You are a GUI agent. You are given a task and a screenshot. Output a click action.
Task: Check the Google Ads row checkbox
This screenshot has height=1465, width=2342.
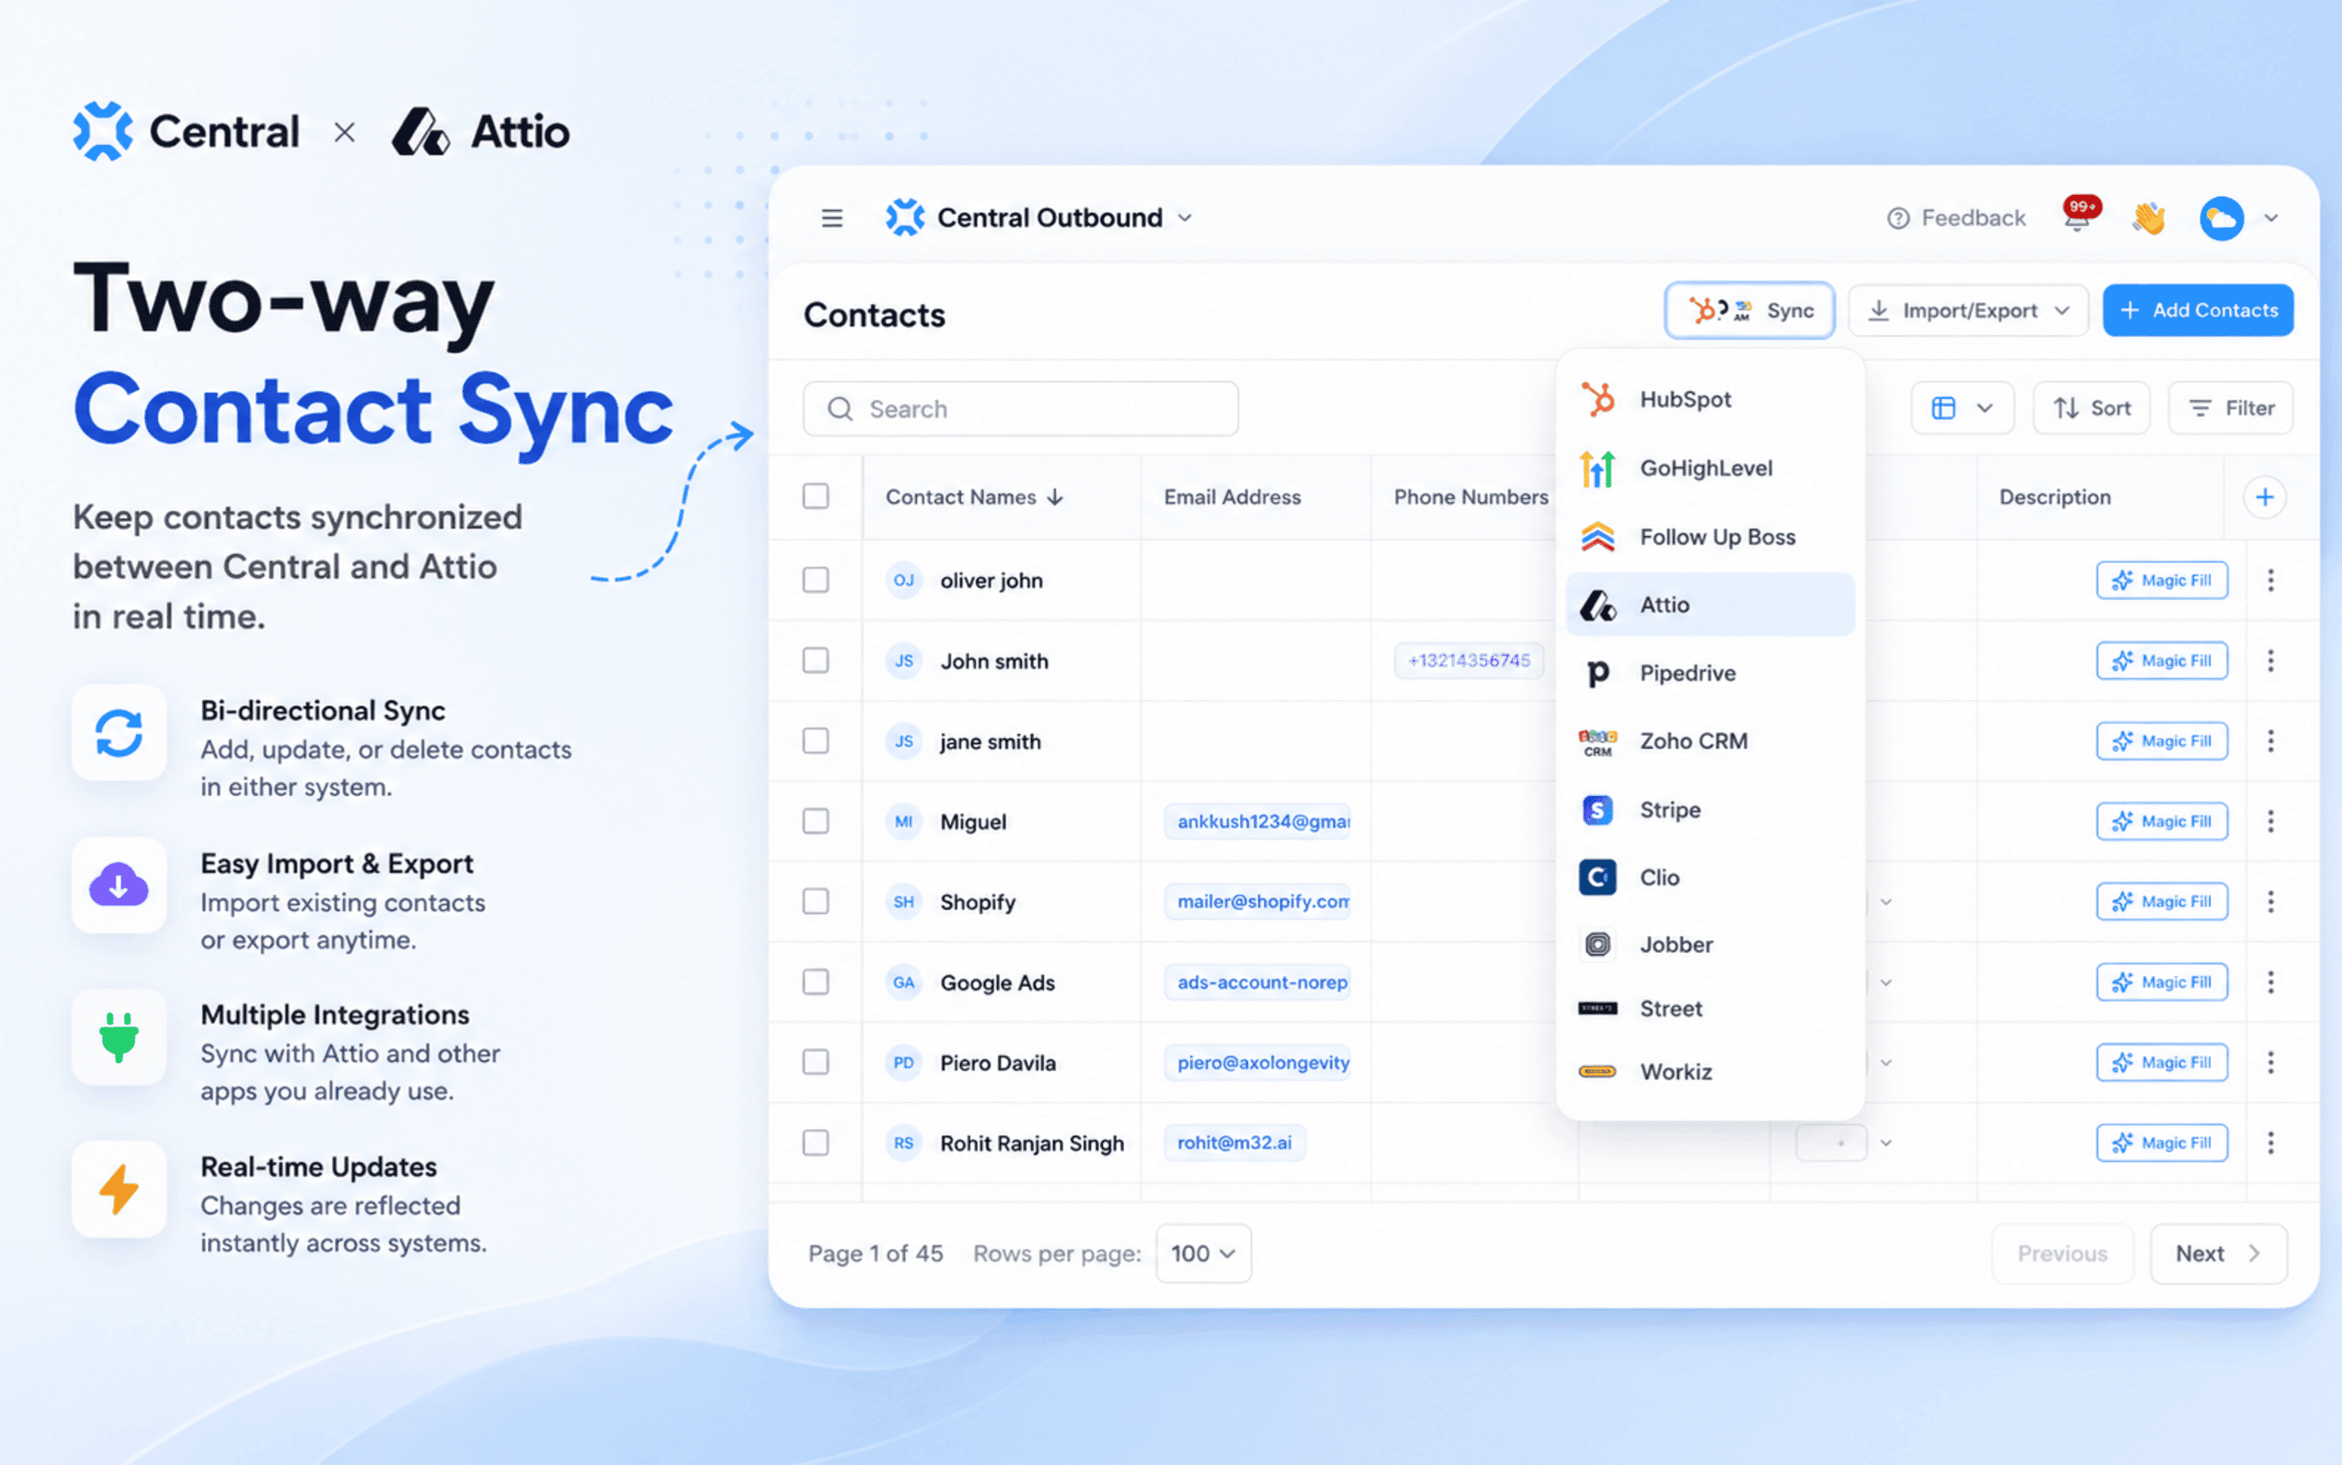[x=816, y=982]
